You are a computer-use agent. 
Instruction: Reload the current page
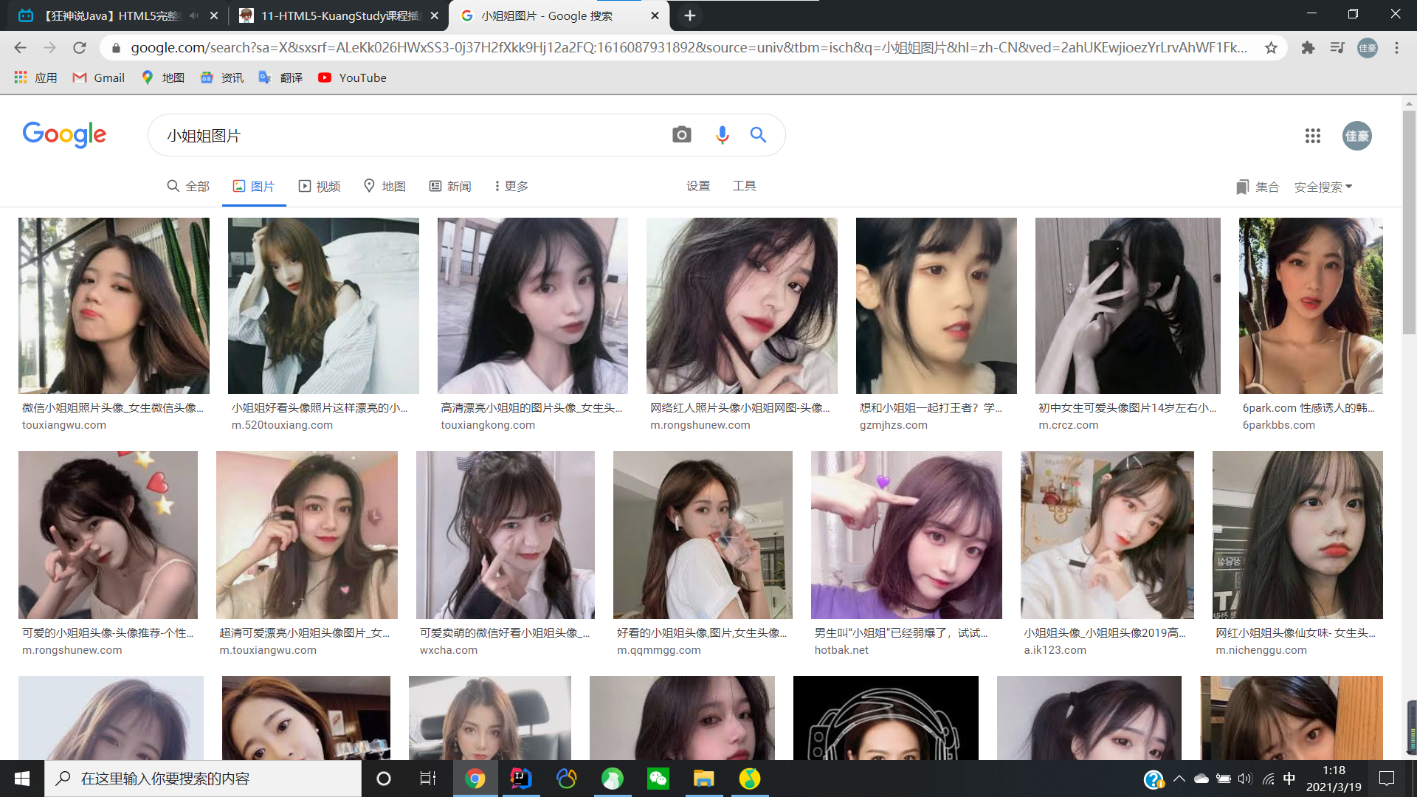tap(80, 48)
